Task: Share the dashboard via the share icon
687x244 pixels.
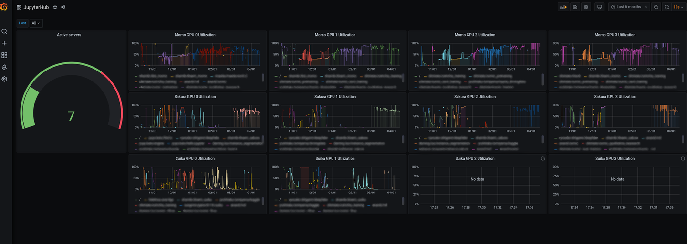Action: pyautogui.click(x=63, y=7)
